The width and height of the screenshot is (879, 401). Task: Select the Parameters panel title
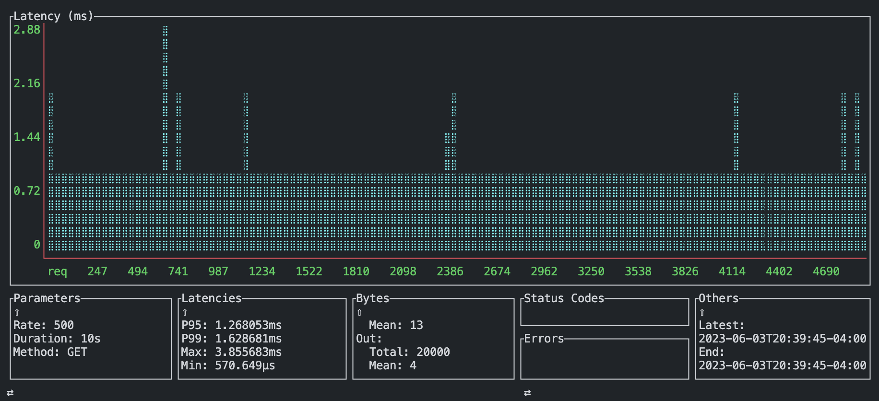coord(47,298)
